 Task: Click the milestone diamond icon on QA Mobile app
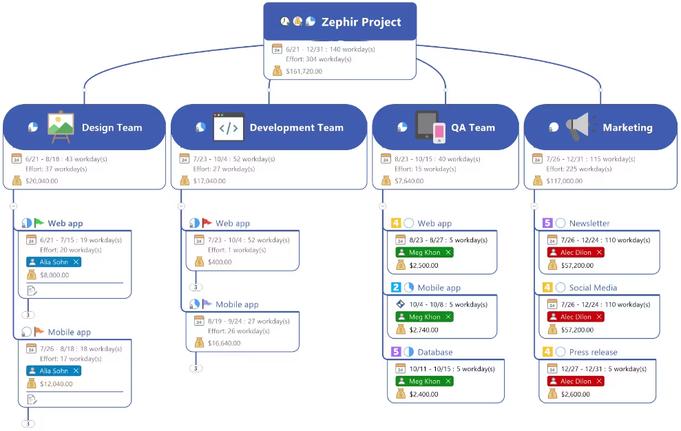tap(401, 304)
